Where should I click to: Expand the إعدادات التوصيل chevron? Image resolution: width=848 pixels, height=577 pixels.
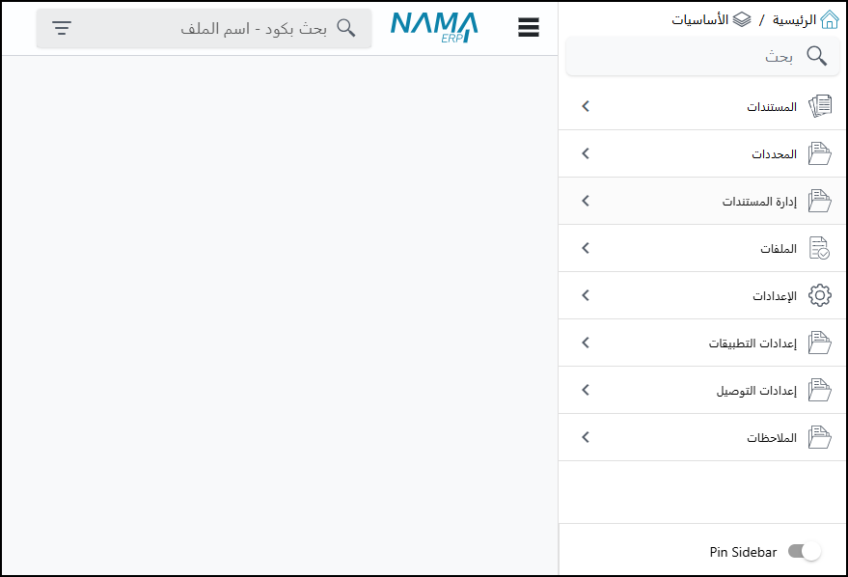[585, 390]
